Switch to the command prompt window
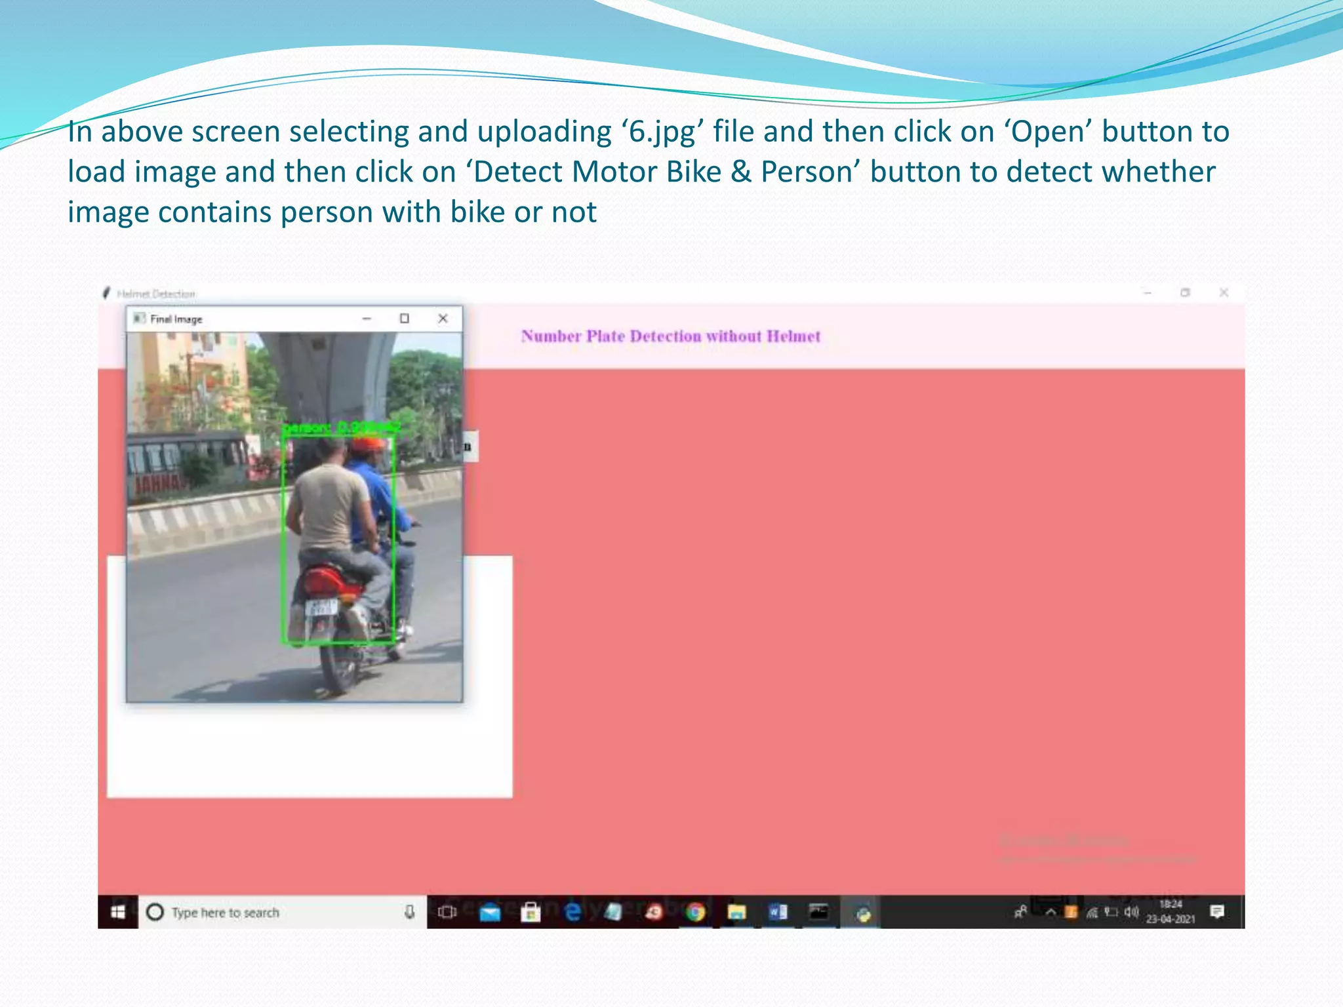1343x1007 pixels. pos(818,912)
